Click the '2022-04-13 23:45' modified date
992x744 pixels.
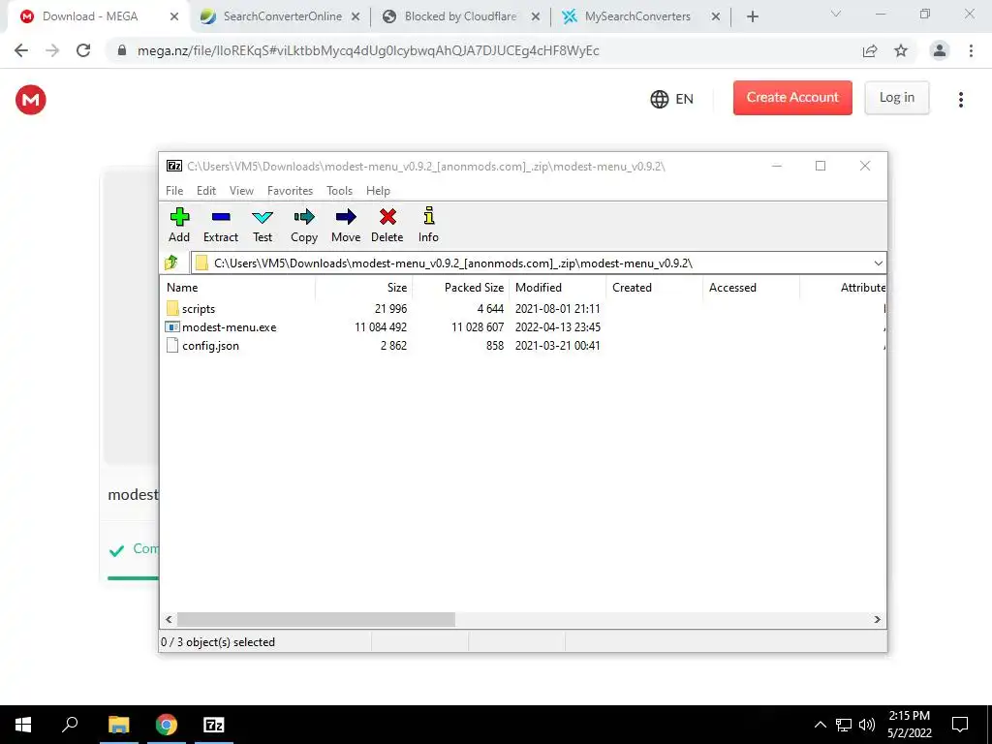(x=557, y=327)
